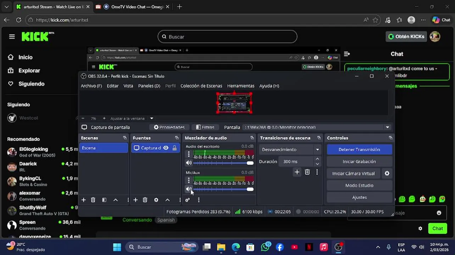Open Propiedades of the selected source
This screenshot has width=455, height=255.
[x=169, y=127]
